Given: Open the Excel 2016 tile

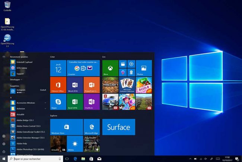Looking at the screenshot, I should (x=75, y=102).
